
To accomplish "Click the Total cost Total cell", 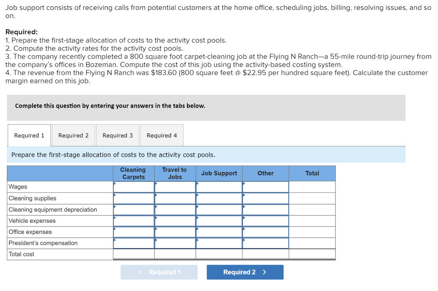I will coord(312,254).
